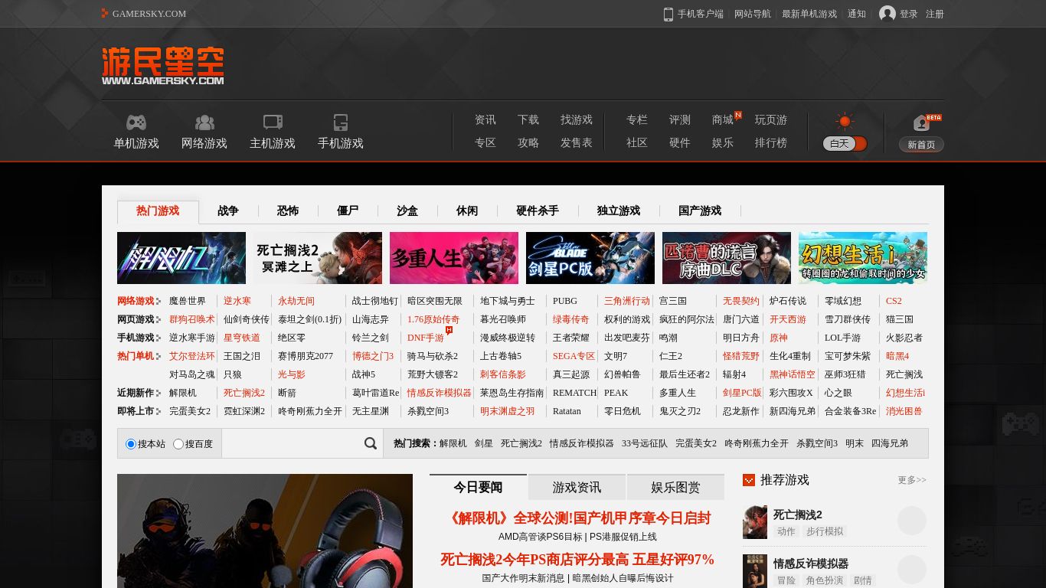Open the 死亡搁浅2今年PS商店评分最高 headline
The image size is (1046, 588).
coord(577,560)
